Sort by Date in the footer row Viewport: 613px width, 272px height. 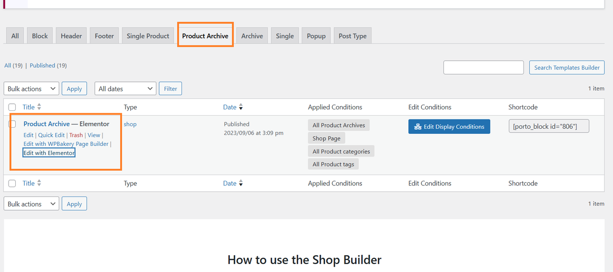point(230,183)
